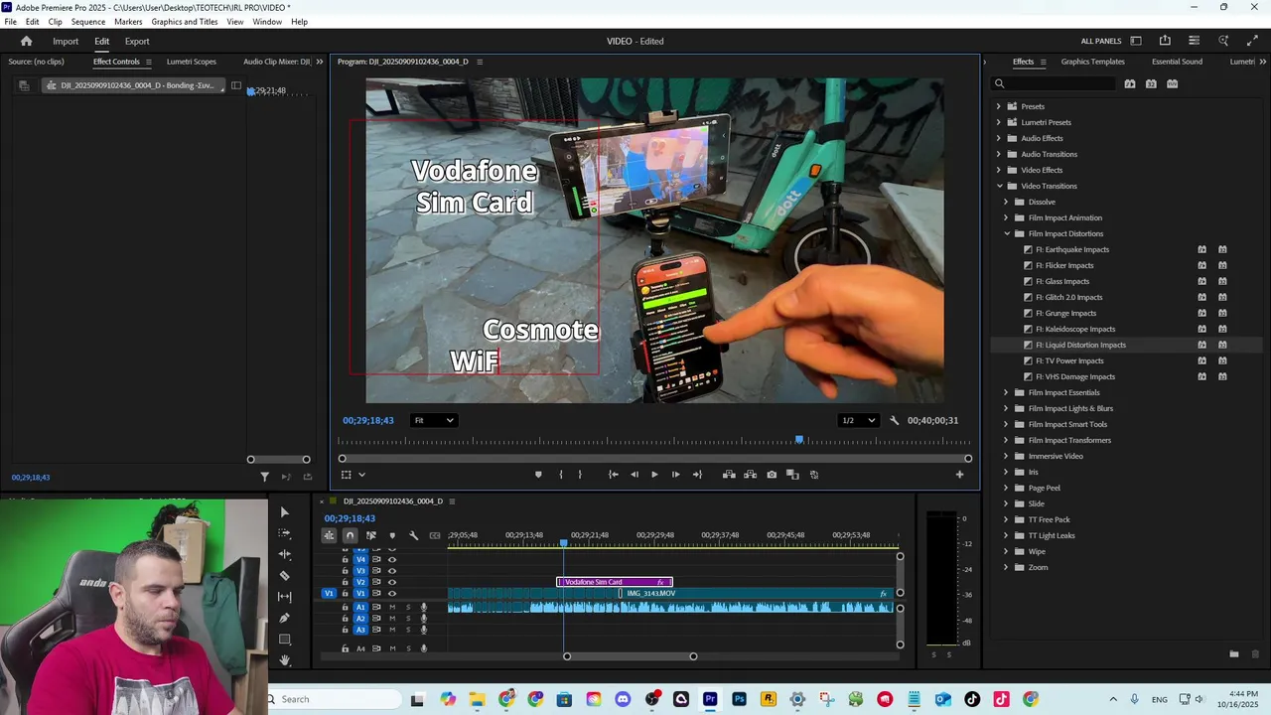Image resolution: width=1271 pixels, height=715 pixels.
Task: Select the Vodafone Sim Card timeline clip
Action: (x=614, y=582)
